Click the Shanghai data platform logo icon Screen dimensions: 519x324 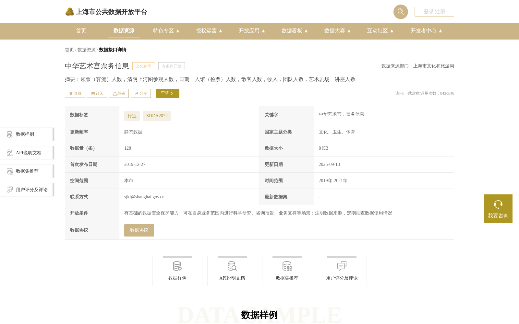coord(70,12)
